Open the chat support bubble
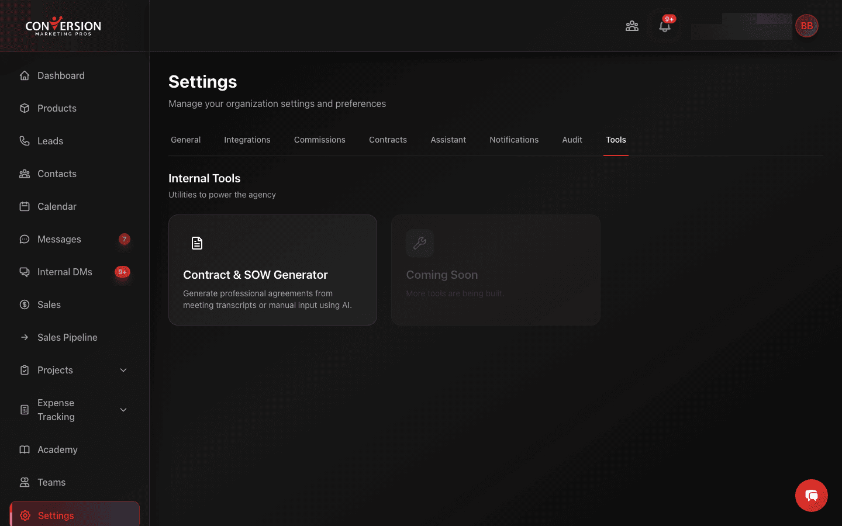The height and width of the screenshot is (526, 842). click(812, 496)
